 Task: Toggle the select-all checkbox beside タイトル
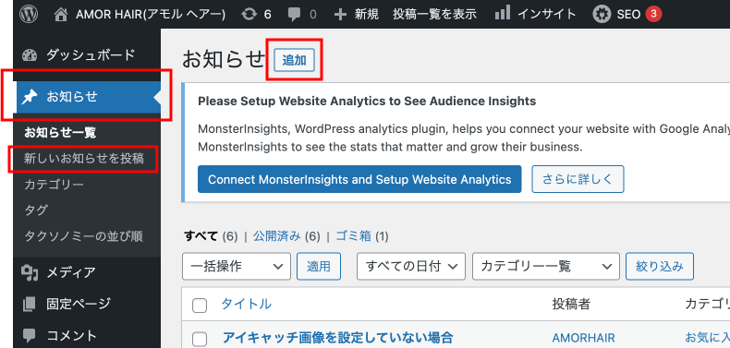coord(200,306)
